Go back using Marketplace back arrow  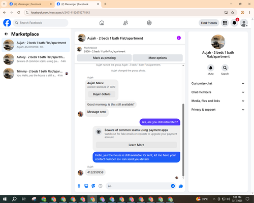(6, 34)
